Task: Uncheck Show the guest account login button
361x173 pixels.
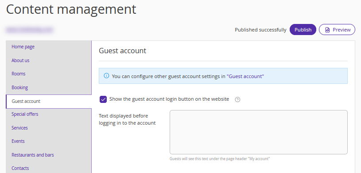Action: [x=103, y=99]
